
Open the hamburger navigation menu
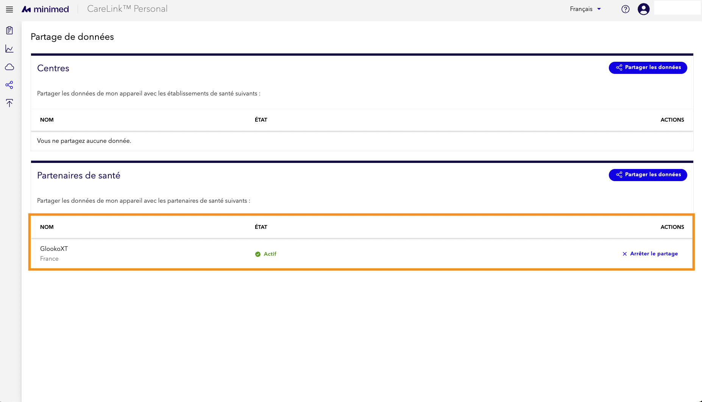[x=9, y=9]
